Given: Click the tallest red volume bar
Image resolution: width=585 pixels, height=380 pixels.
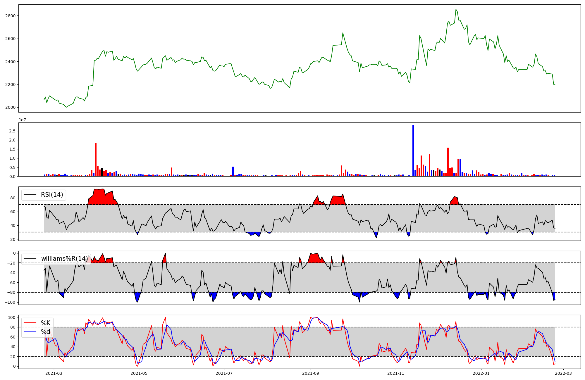Looking at the screenshot, I should pos(96,160).
